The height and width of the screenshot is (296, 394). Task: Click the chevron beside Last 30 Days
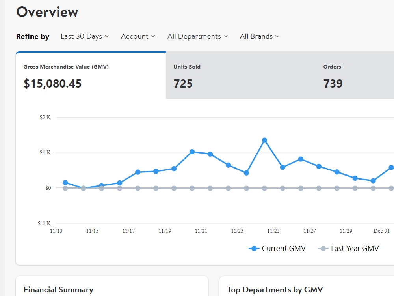pyautogui.click(x=107, y=36)
